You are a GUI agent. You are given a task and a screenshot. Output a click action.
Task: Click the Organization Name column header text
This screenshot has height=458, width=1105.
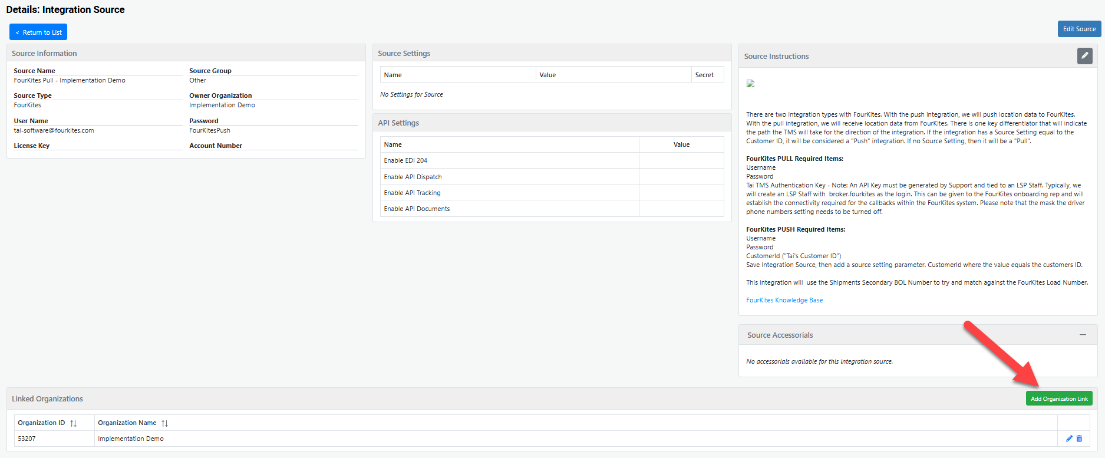click(x=127, y=423)
